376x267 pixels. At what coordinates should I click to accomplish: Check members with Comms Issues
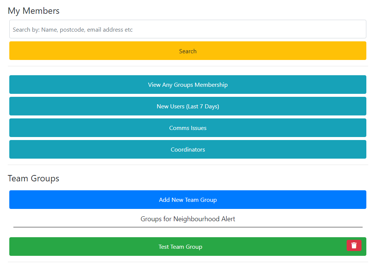pyautogui.click(x=188, y=128)
